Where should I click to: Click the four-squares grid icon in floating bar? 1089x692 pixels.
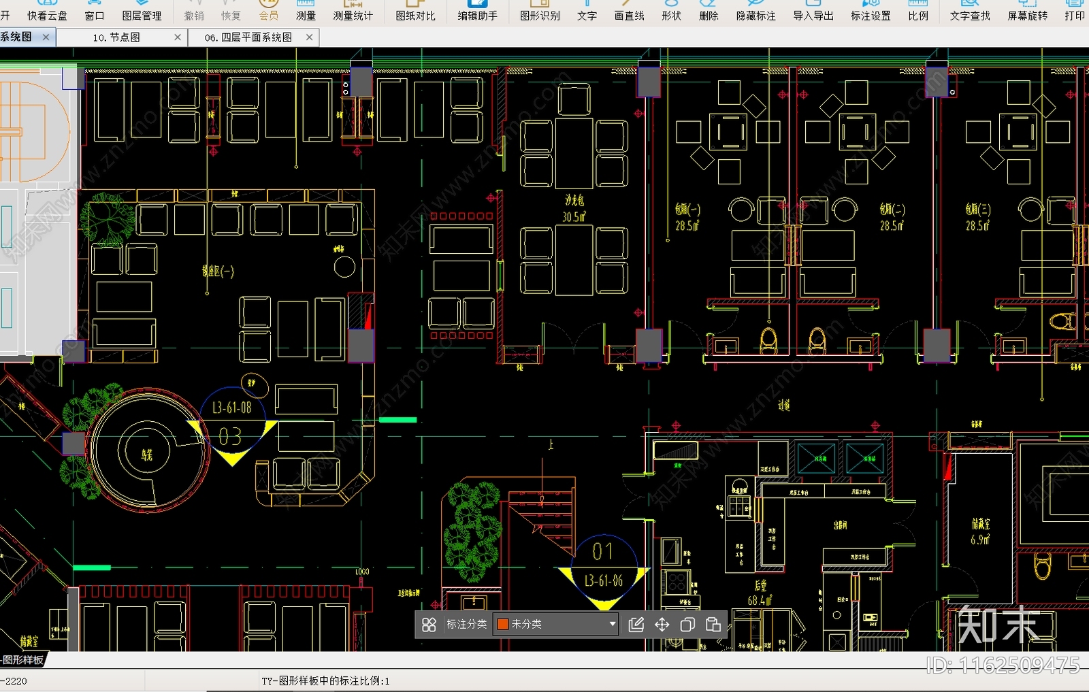click(429, 625)
